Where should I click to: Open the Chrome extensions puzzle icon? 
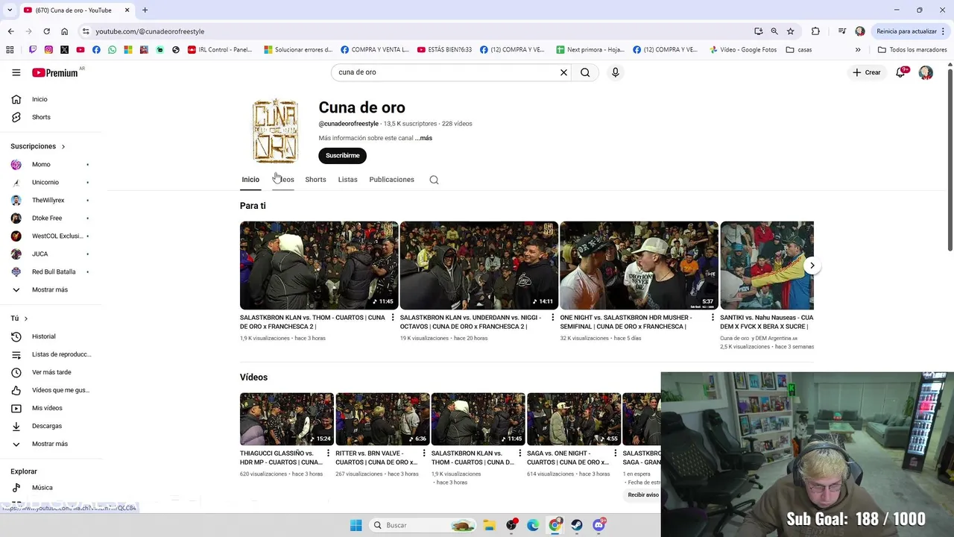[x=815, y=31]
